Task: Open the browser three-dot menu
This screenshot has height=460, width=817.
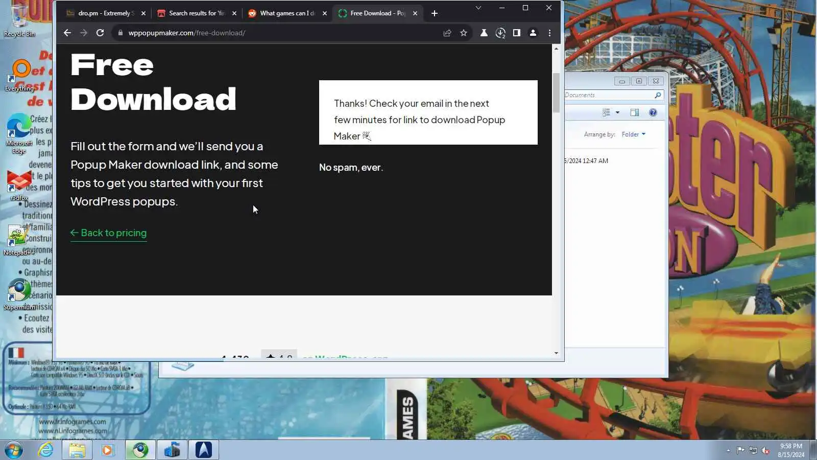Action: click(549, 33)
